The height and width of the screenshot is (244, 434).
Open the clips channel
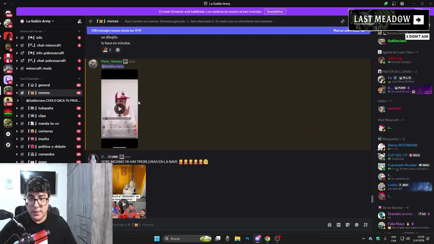pos(51,116)
